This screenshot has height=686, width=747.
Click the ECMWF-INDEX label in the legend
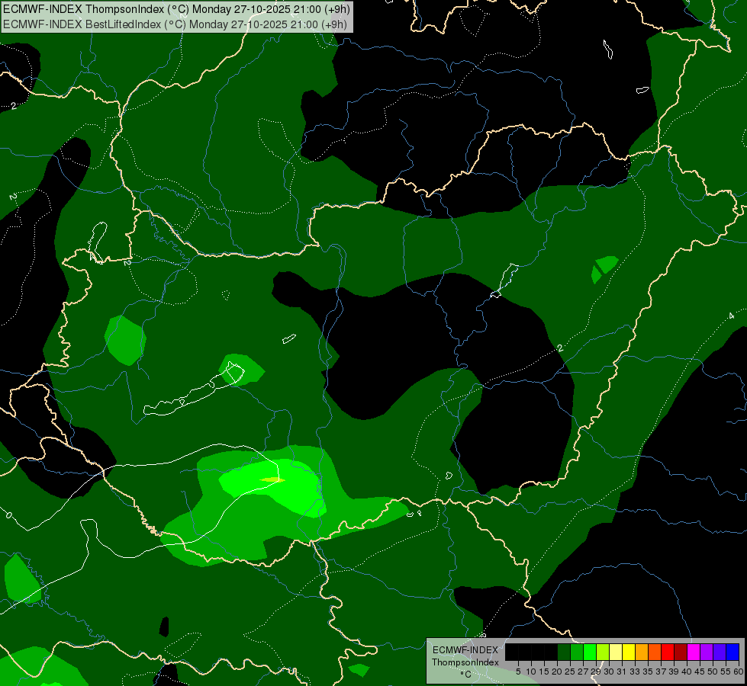(465, 650)
